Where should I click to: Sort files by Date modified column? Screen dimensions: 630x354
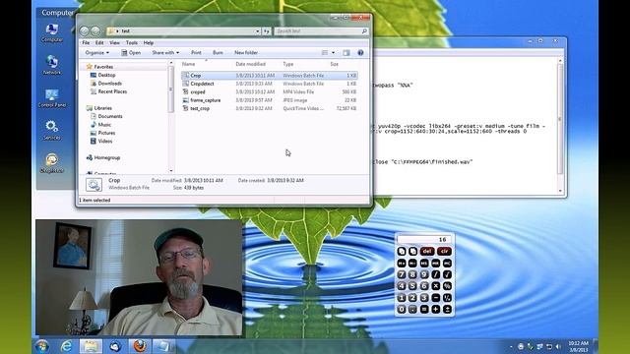[x=250, y=64]
